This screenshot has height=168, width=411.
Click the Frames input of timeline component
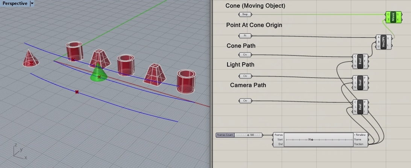coord(278,135)
